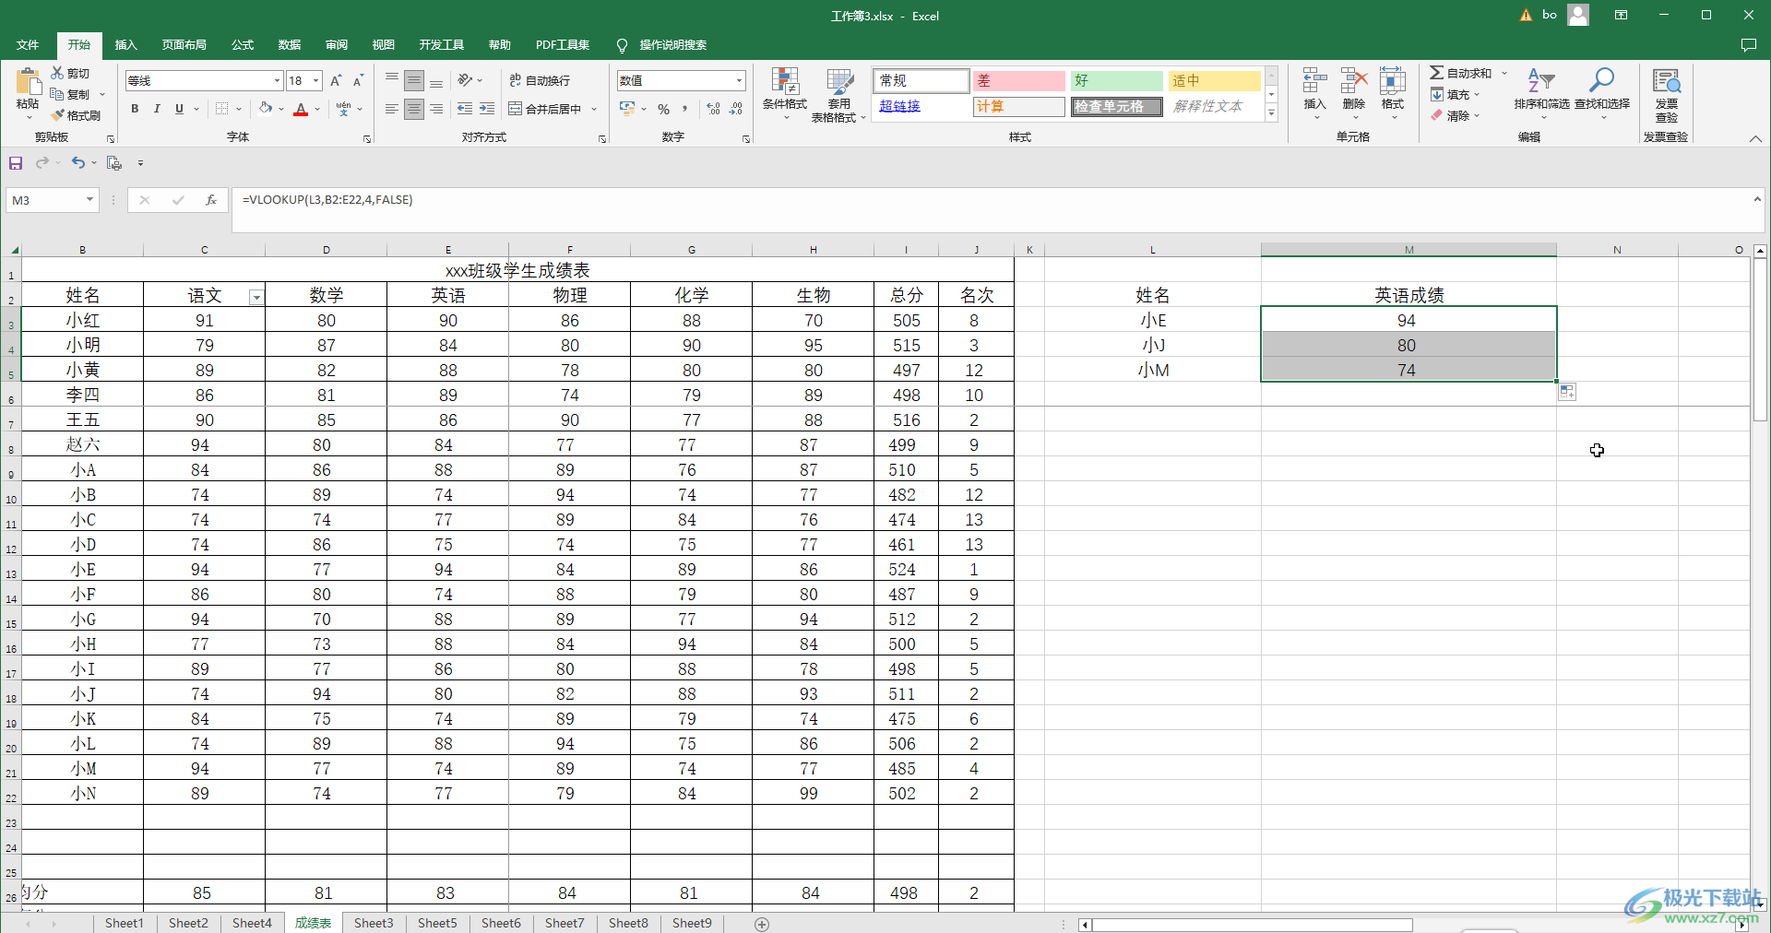Open Format as Table (套用表格格式)
The height and width of the screenshot is (933, 1771).
838,95
